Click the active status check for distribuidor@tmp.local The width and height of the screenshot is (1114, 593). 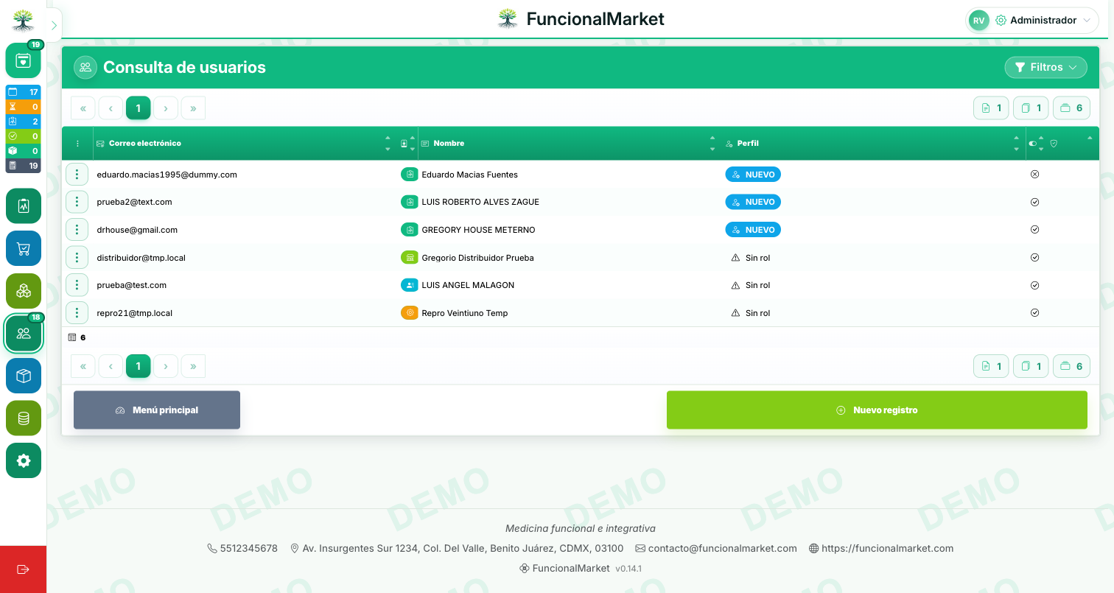click(1034, 258)
